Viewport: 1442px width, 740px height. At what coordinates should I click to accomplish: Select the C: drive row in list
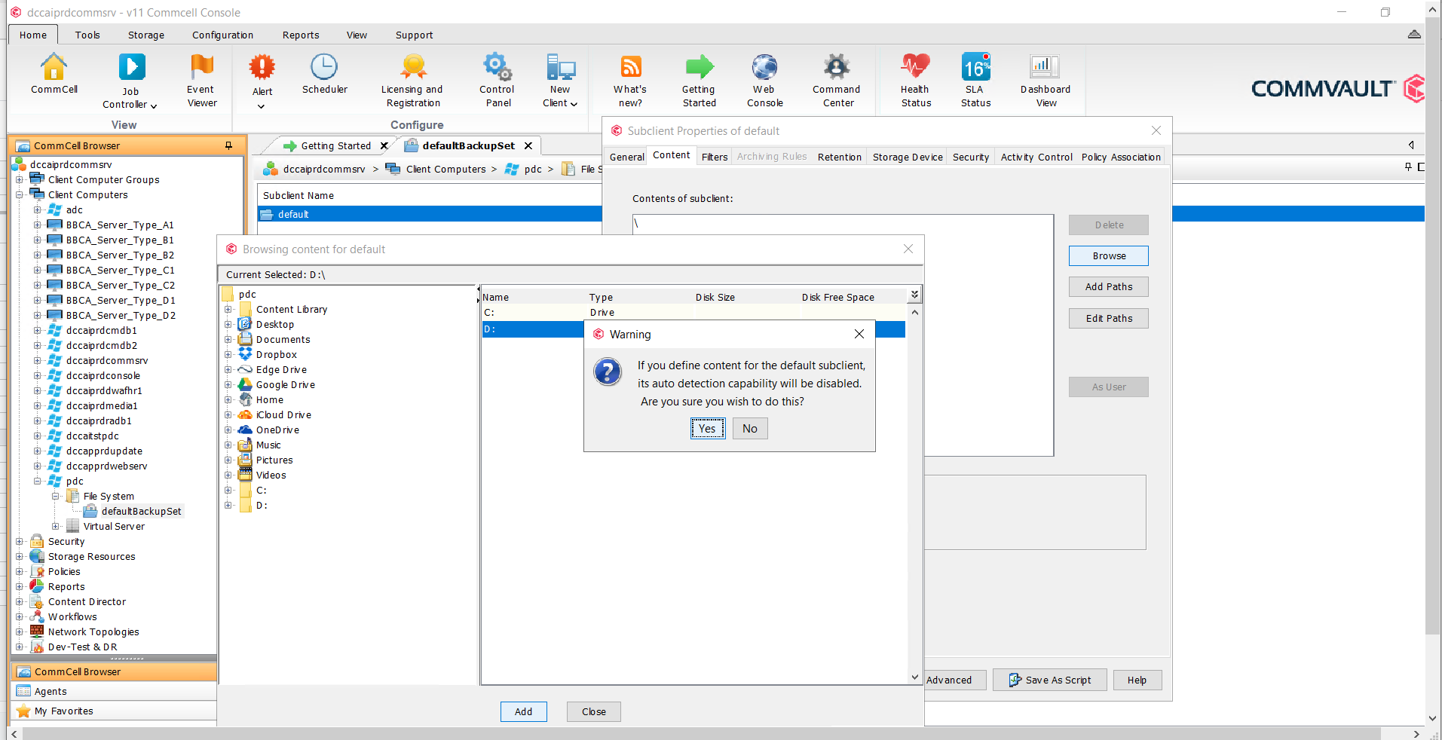pyautogui.click(x=693, y=313)
